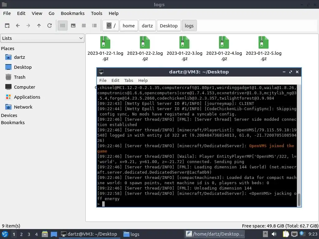Select 2023-01-22-3.log.gz archive icon

click(x=184, y=42)
